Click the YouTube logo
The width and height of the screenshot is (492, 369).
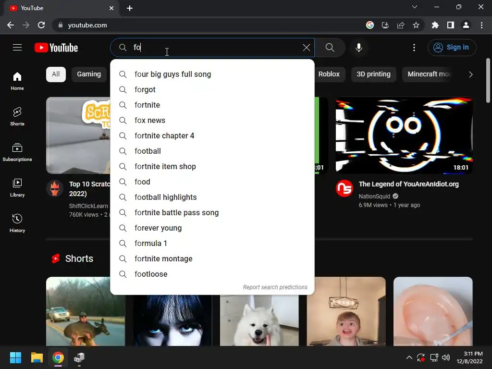56,48
